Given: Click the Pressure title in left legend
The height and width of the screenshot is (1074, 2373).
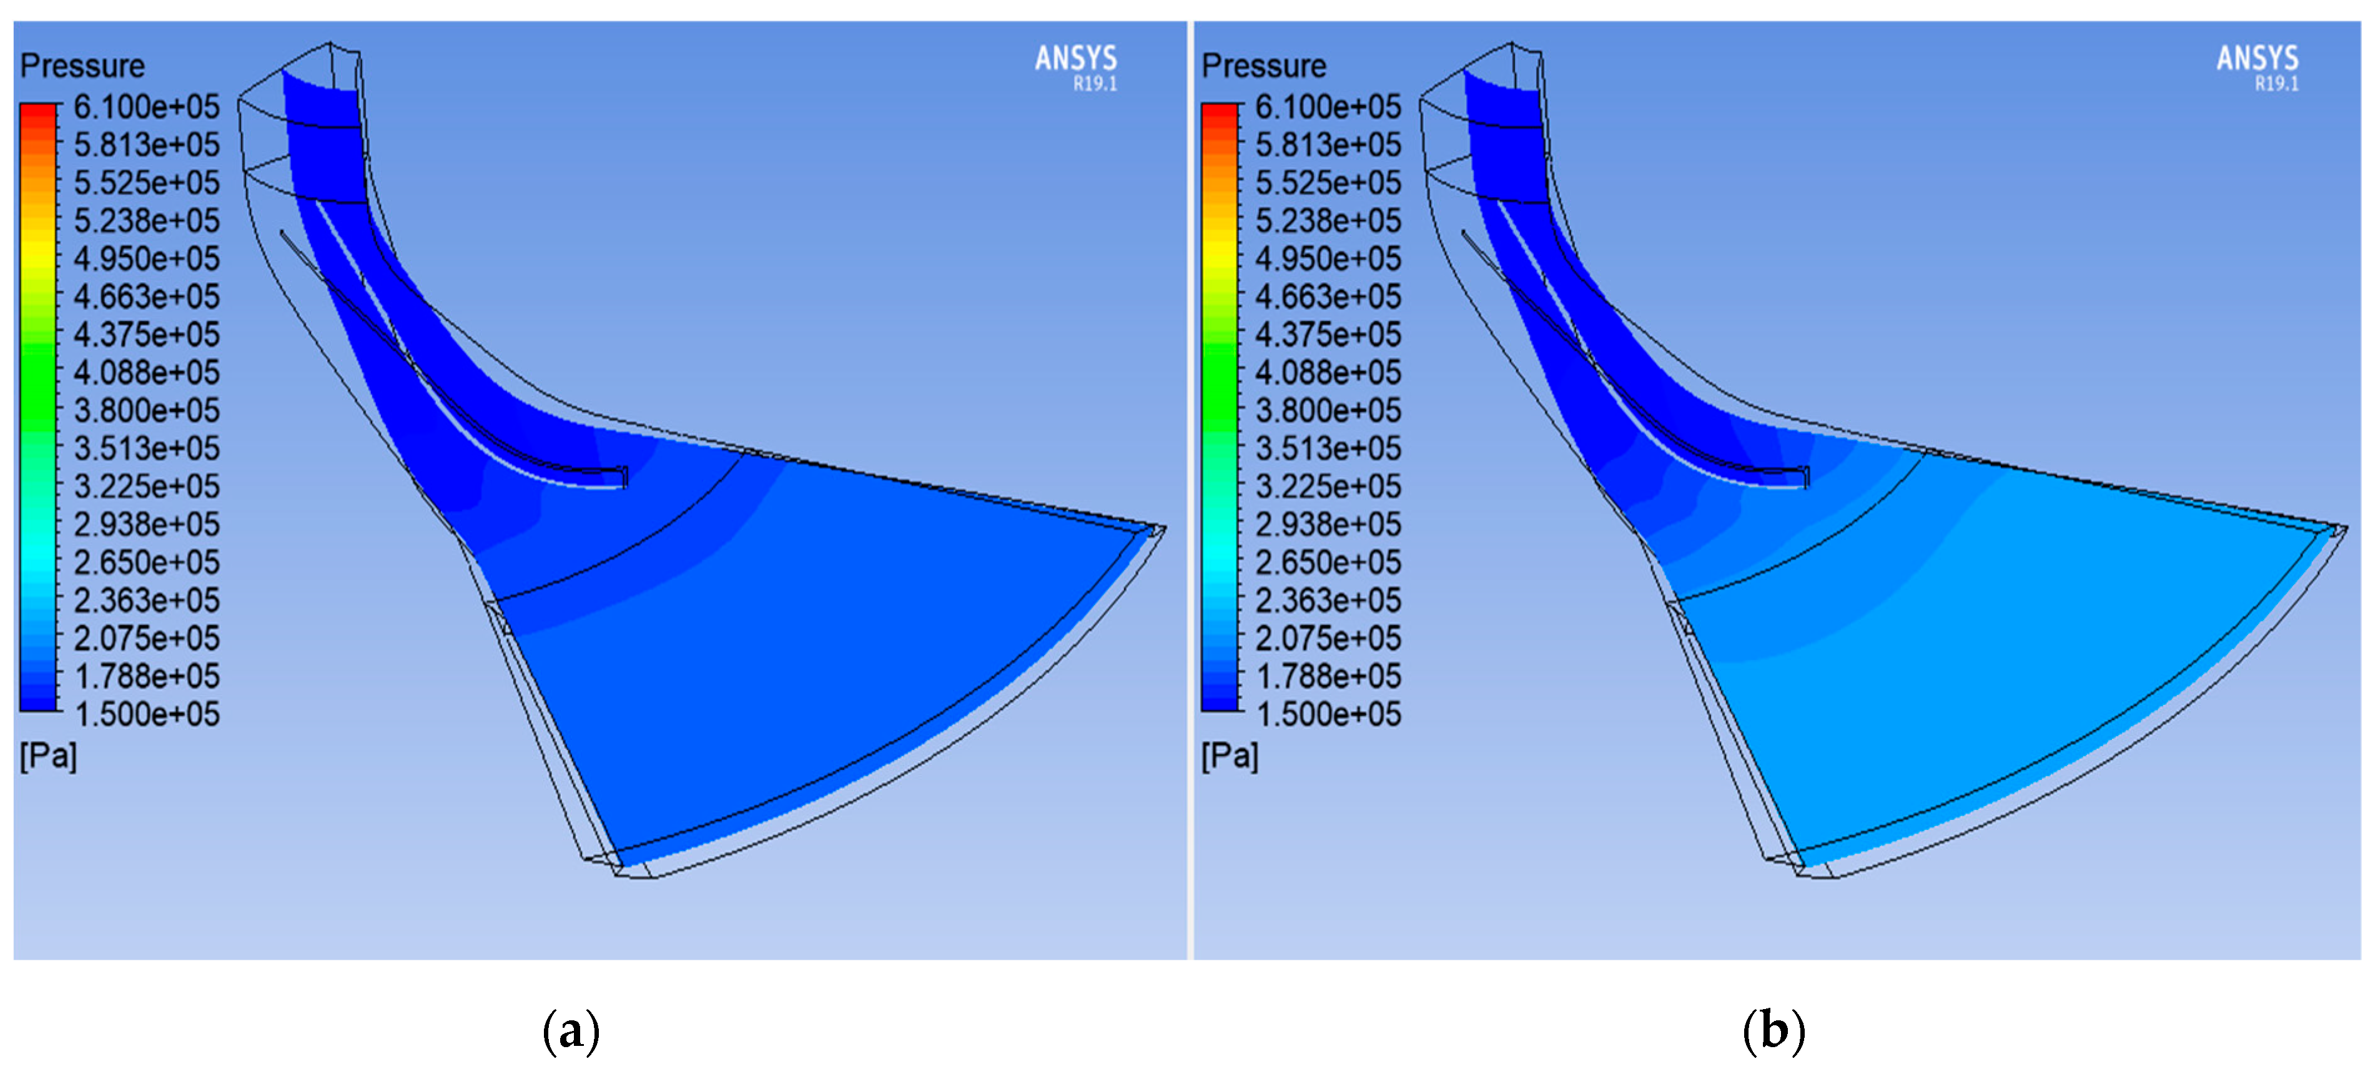Looking at the screenshot, I should 83,66.
